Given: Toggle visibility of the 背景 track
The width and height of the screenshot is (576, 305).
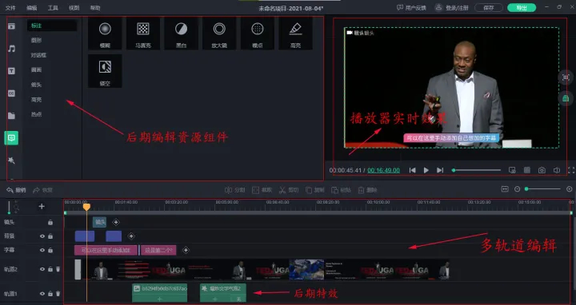Looking at the screenshot, I should [x=42, y=236].
